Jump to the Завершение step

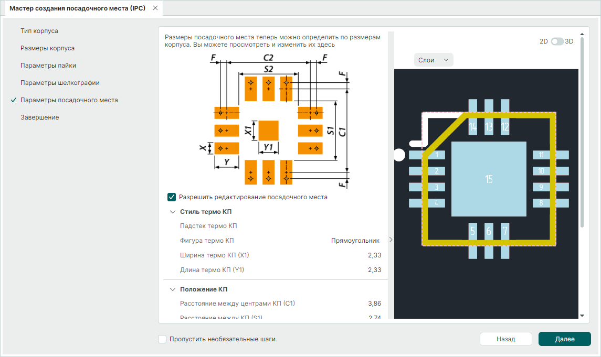click(40, 117)
